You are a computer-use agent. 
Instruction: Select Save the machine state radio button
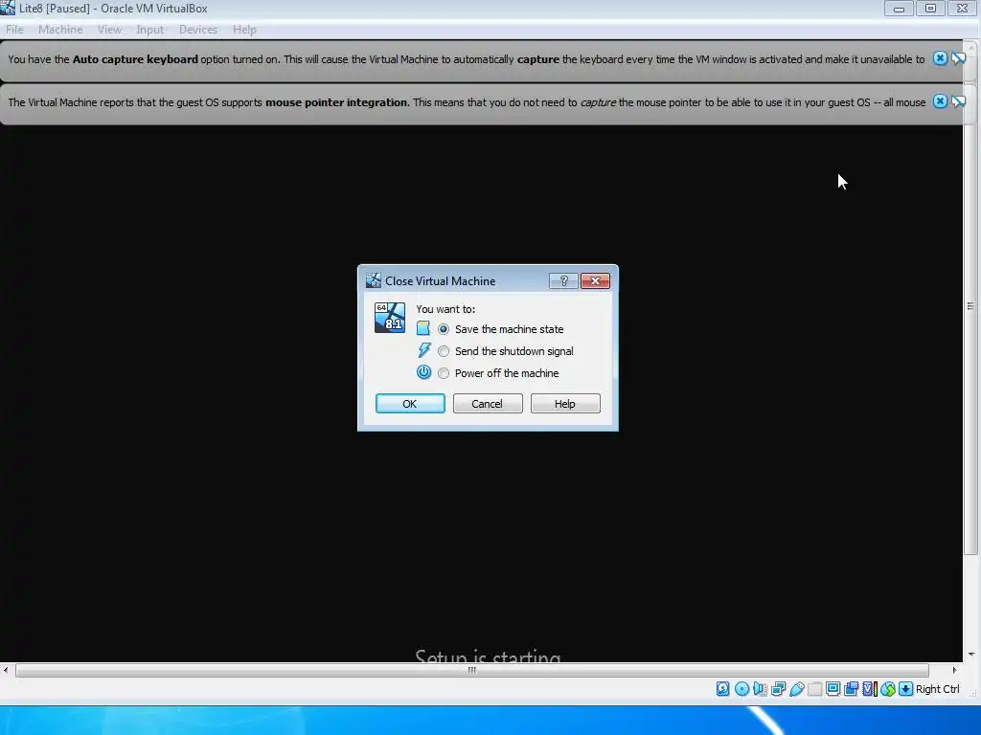pos(444,329)
